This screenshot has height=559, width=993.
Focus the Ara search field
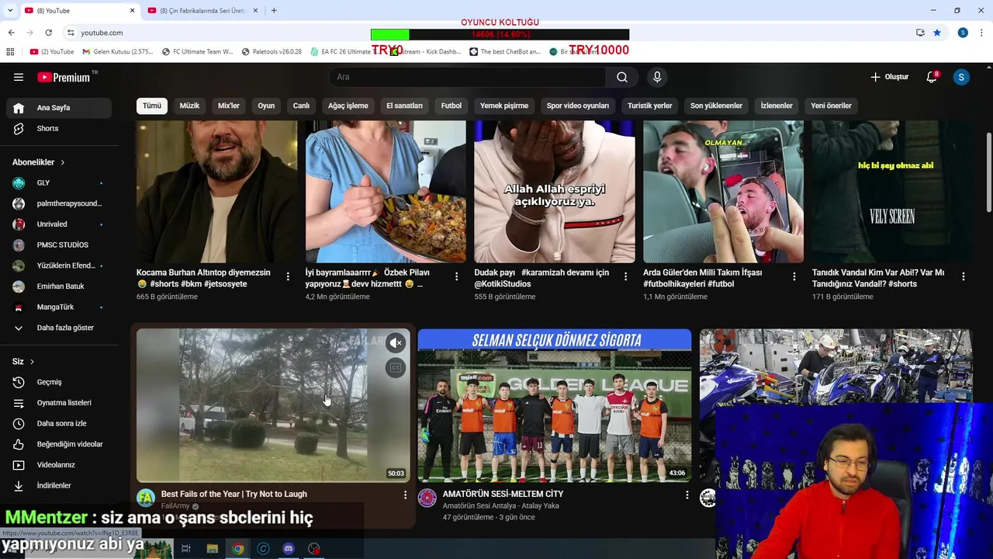[x=468, y=77]
